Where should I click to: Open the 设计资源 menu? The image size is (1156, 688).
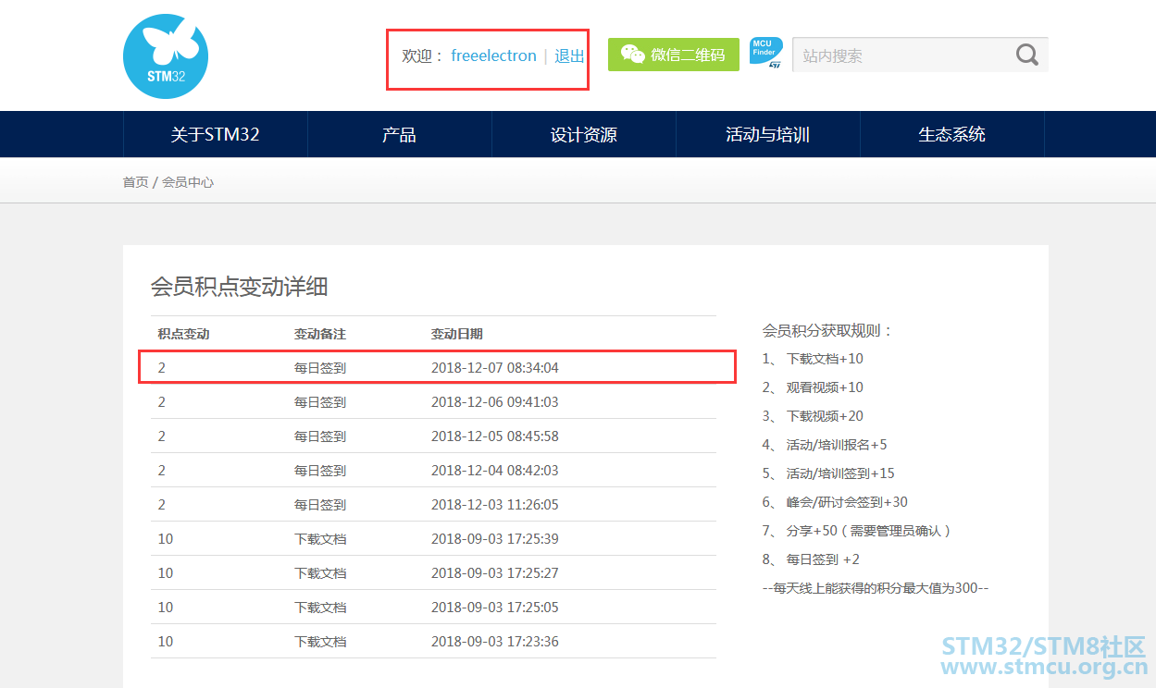(x=583, y=134)
